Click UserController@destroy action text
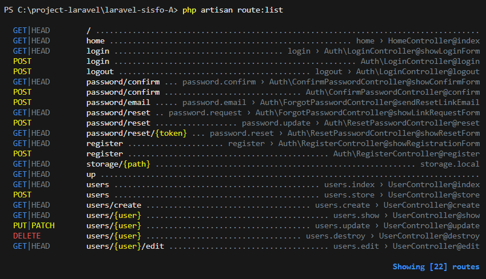 point(429,236)
